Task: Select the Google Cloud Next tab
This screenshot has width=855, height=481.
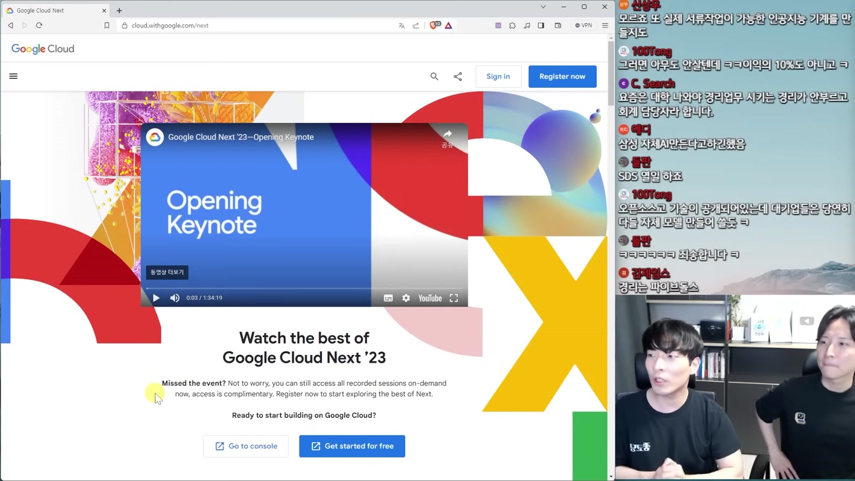Action: click(56, 10)
